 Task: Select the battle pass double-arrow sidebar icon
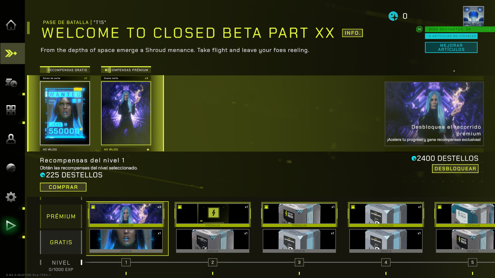11,54
